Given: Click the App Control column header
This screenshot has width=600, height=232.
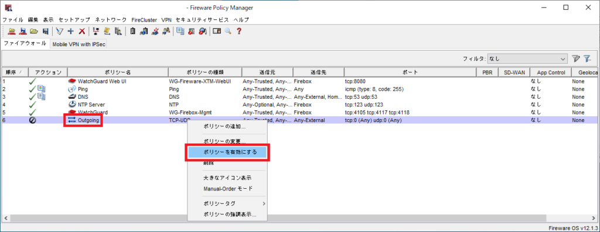Looking at the screenshot, I should tap(551, 72).
